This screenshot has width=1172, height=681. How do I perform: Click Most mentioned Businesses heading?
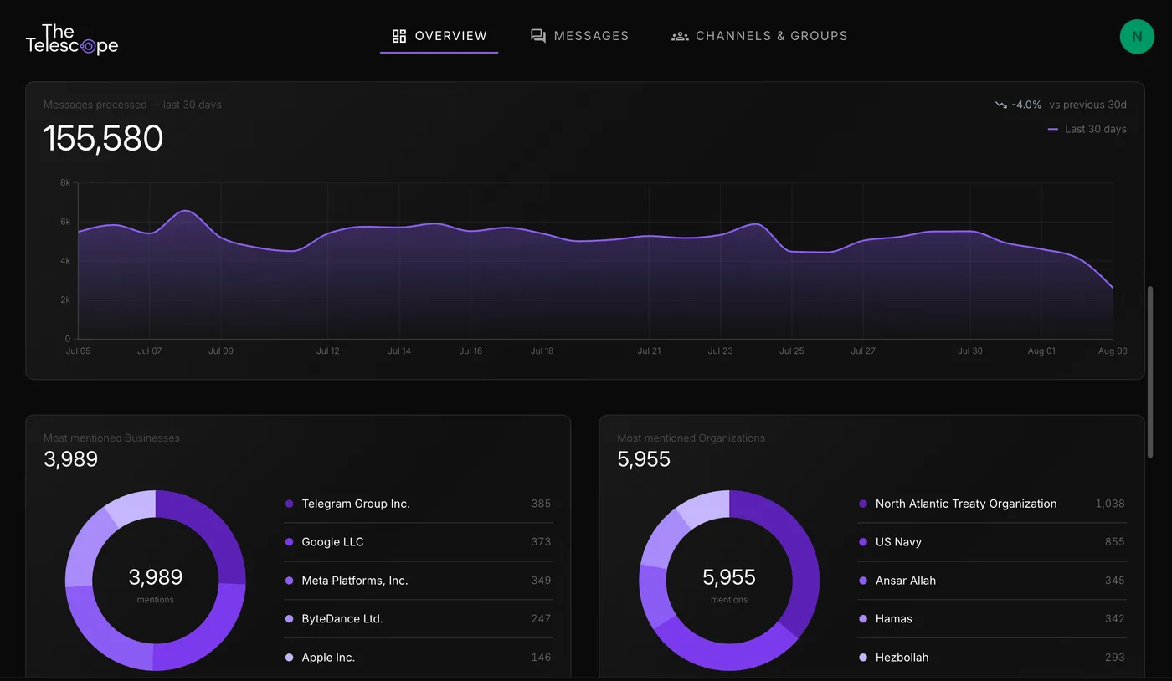click(x=111, y=438)
